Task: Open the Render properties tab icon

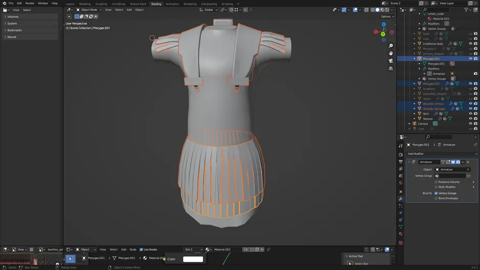Action: coord(401,155)
